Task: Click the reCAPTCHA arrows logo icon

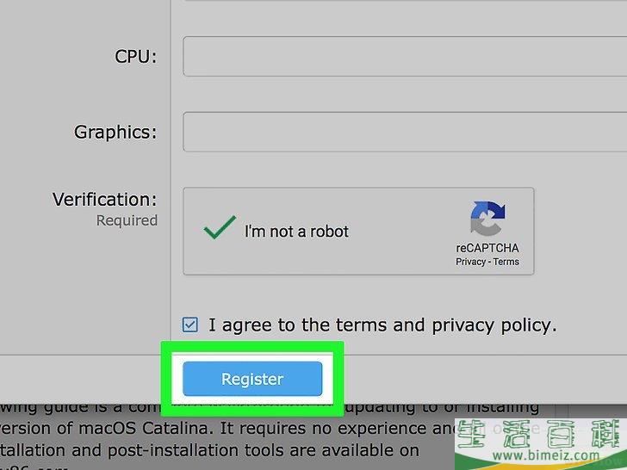Action: coord(487,219)
